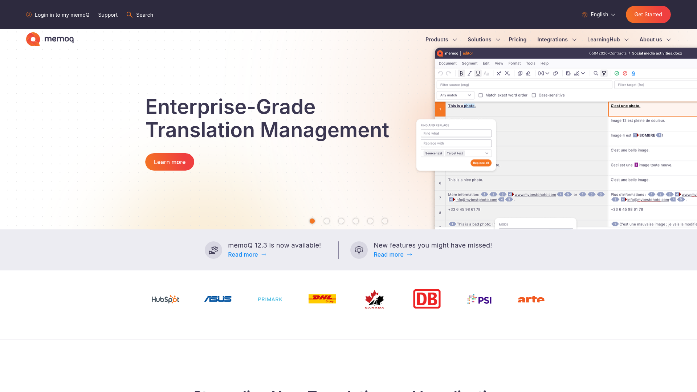Click the Get Started button
Screen dimensions: 697x392
coord(648,15)
